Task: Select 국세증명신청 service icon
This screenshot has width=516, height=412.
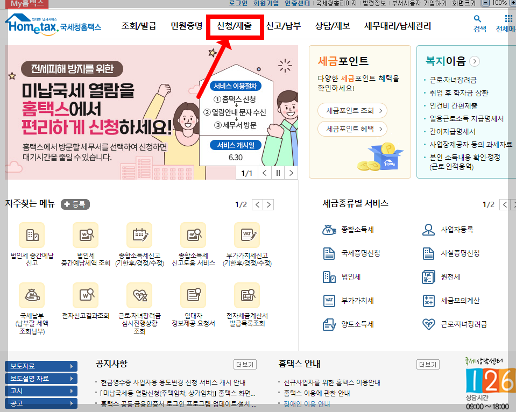Action: click(x=329, y=253)
